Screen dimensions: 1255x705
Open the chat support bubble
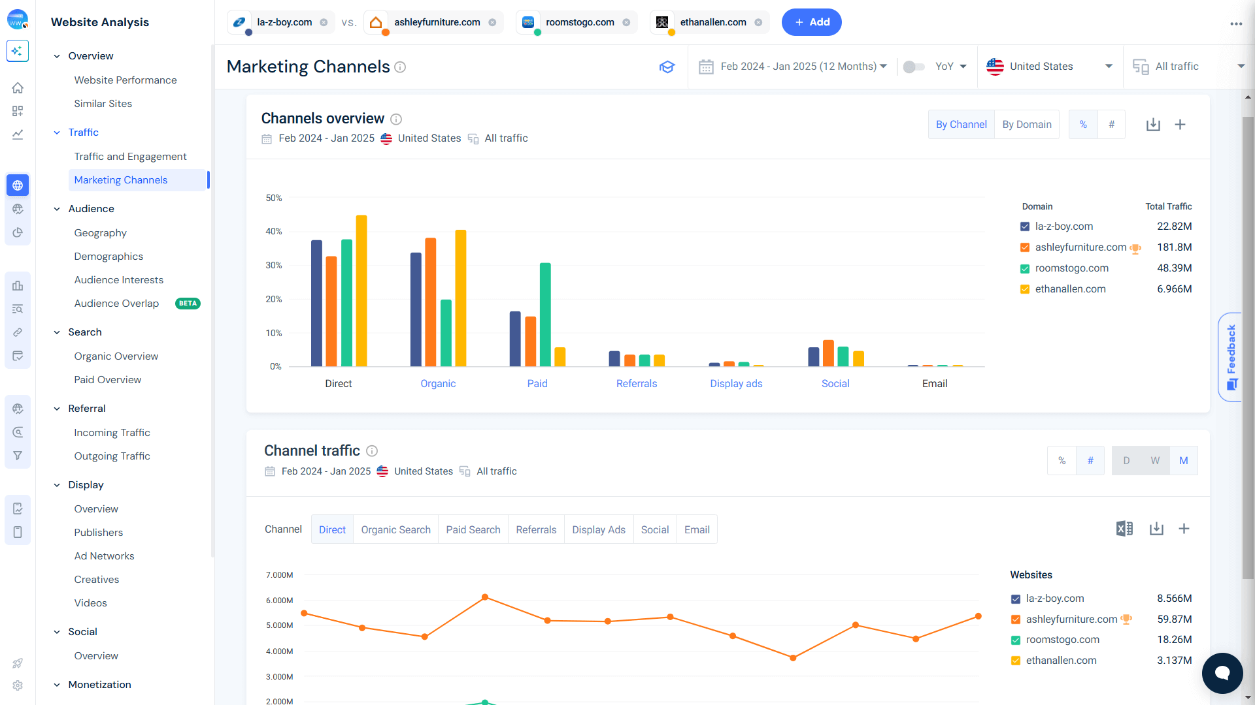[1222, 673]
